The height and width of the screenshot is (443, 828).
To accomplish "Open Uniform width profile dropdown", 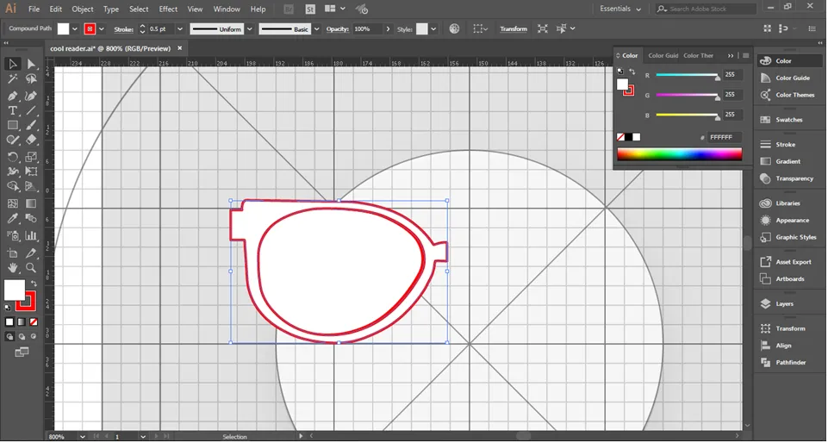I will (x=250, y=29).
